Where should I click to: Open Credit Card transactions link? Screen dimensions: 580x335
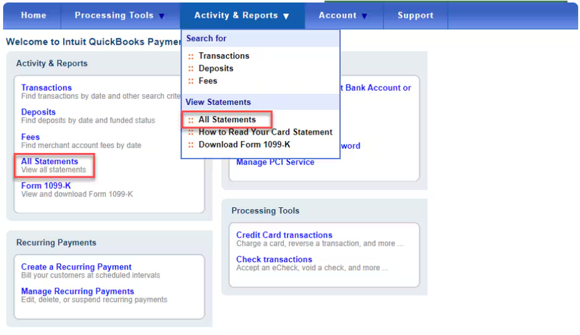(284, 236)
